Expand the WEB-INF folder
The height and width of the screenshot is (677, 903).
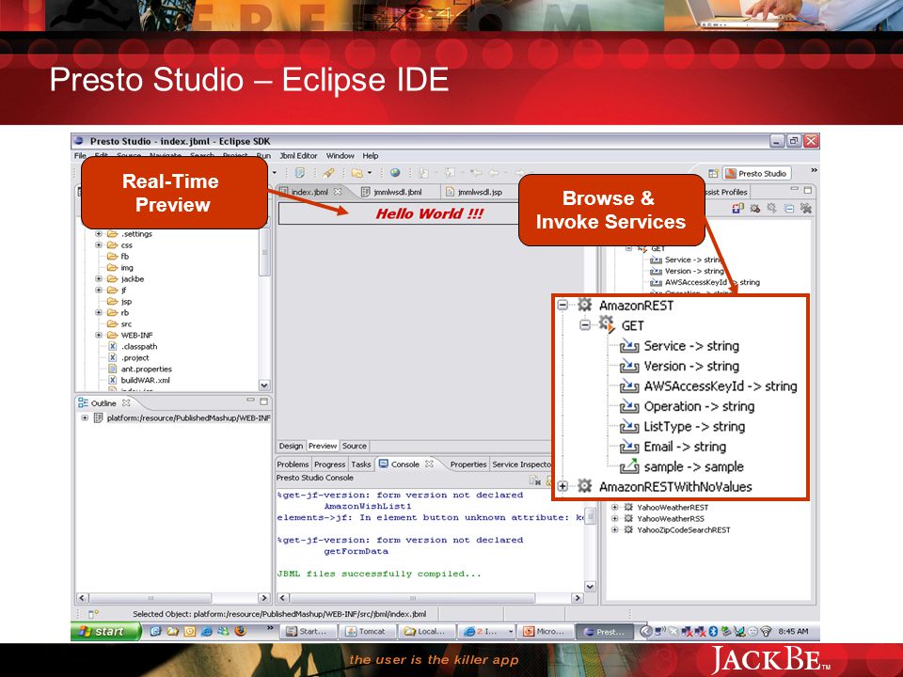pos(99,335)
